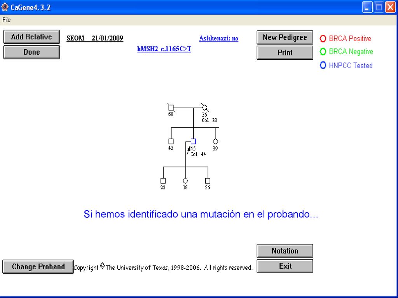Click the Add Relative button
Viewport: 398px width, 298px height.
tap(32, 37)
